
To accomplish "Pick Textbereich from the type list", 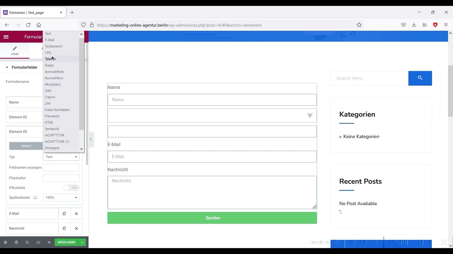I will tap(53, 46).
